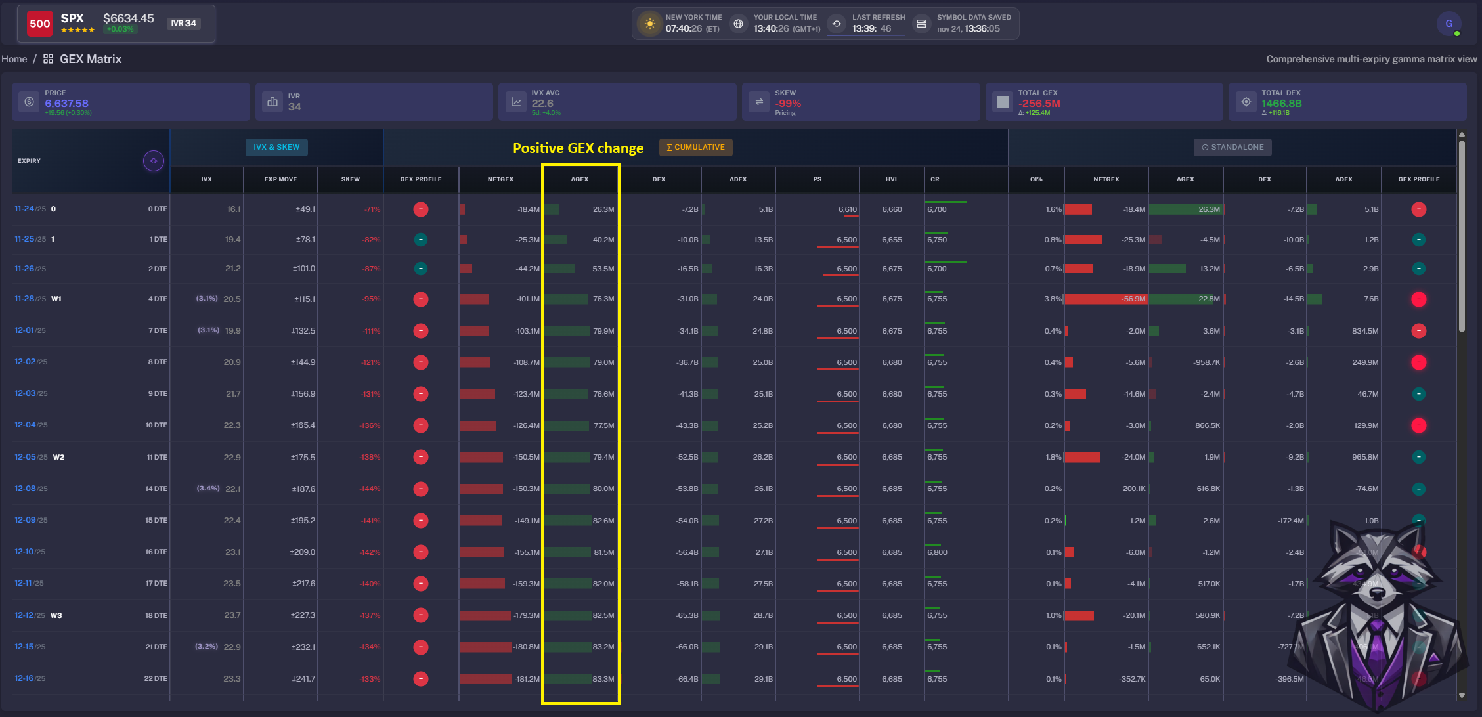Click the GEX Matrix grid icon in breadcrumb
1482x717 pixels.
48,59
